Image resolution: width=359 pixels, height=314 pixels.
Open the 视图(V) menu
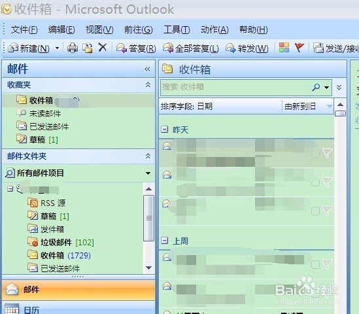[99, 29]
